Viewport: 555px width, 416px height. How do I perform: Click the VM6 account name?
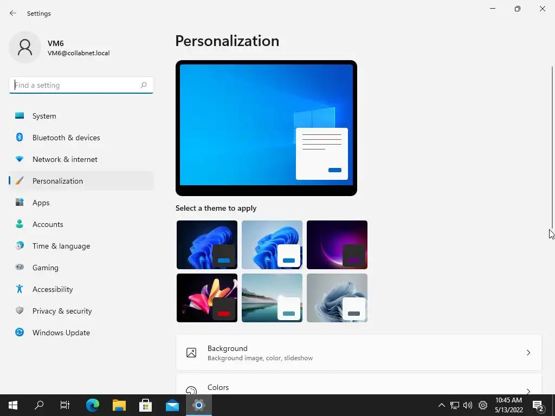coord(56,43)
